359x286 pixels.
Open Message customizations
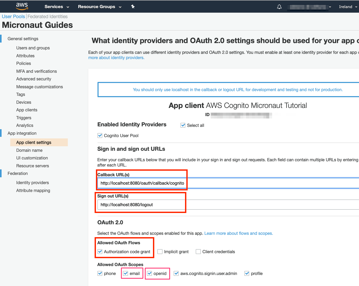(39, 87)
